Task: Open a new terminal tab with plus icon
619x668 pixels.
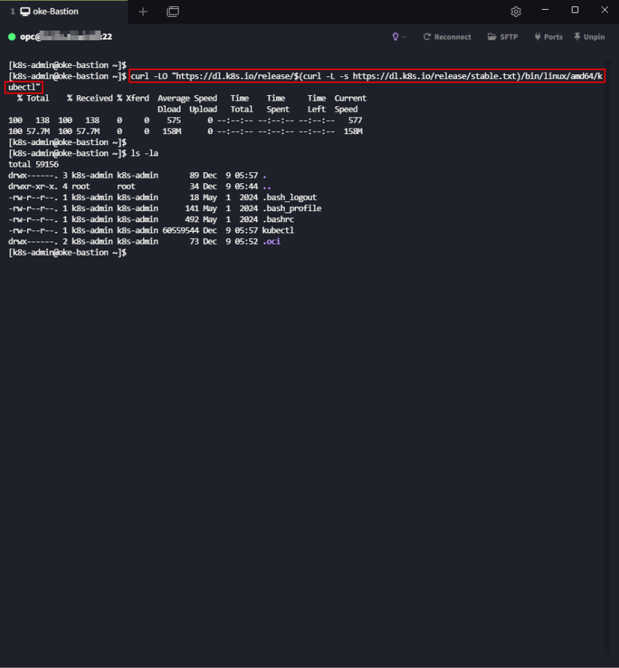Action: tap(143, 11)
